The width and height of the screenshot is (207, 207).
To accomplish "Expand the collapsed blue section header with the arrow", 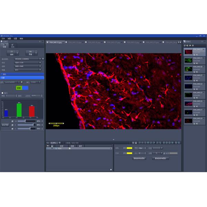I will pyautogui.click(x=22, y=74).
